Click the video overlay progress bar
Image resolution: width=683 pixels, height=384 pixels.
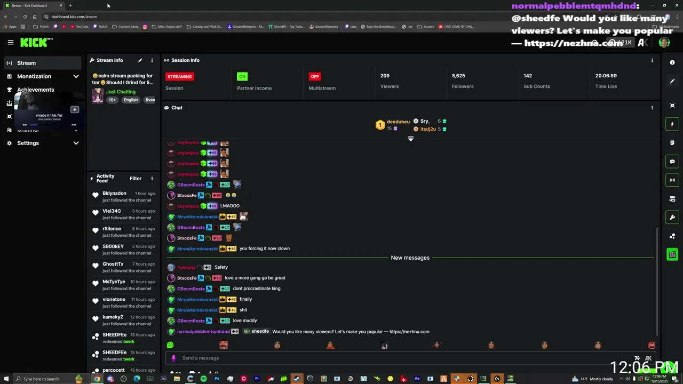tap(49, 125)
